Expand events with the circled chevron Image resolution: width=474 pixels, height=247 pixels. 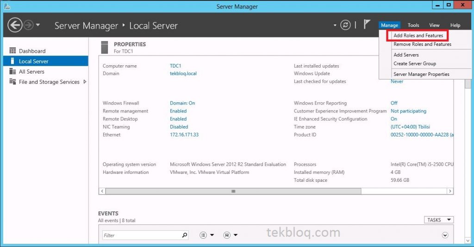click(445, 235)
